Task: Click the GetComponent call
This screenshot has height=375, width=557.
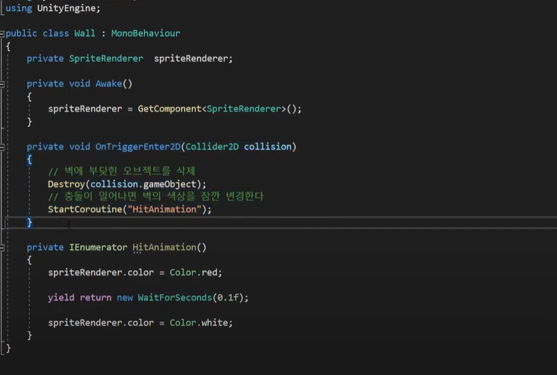Action: click(169, 109)
